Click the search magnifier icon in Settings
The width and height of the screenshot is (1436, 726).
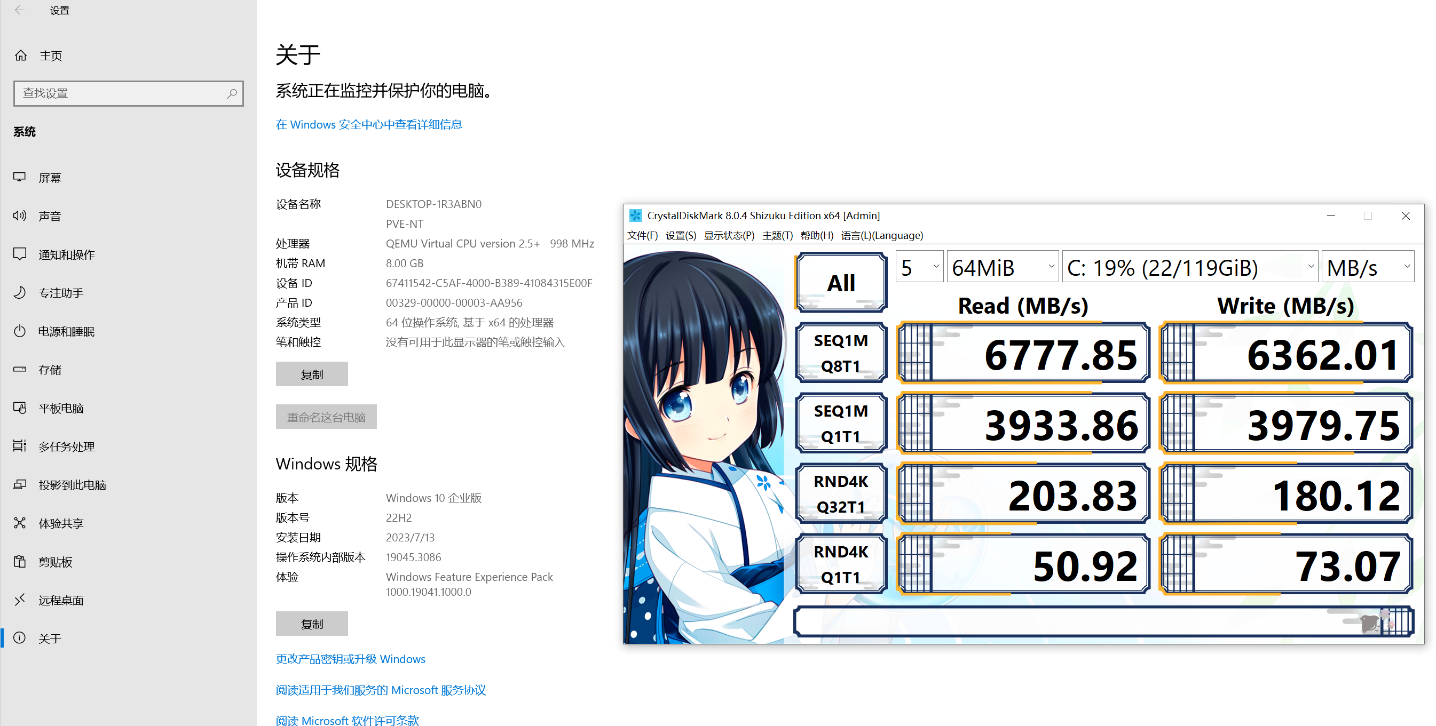[232, 93]
